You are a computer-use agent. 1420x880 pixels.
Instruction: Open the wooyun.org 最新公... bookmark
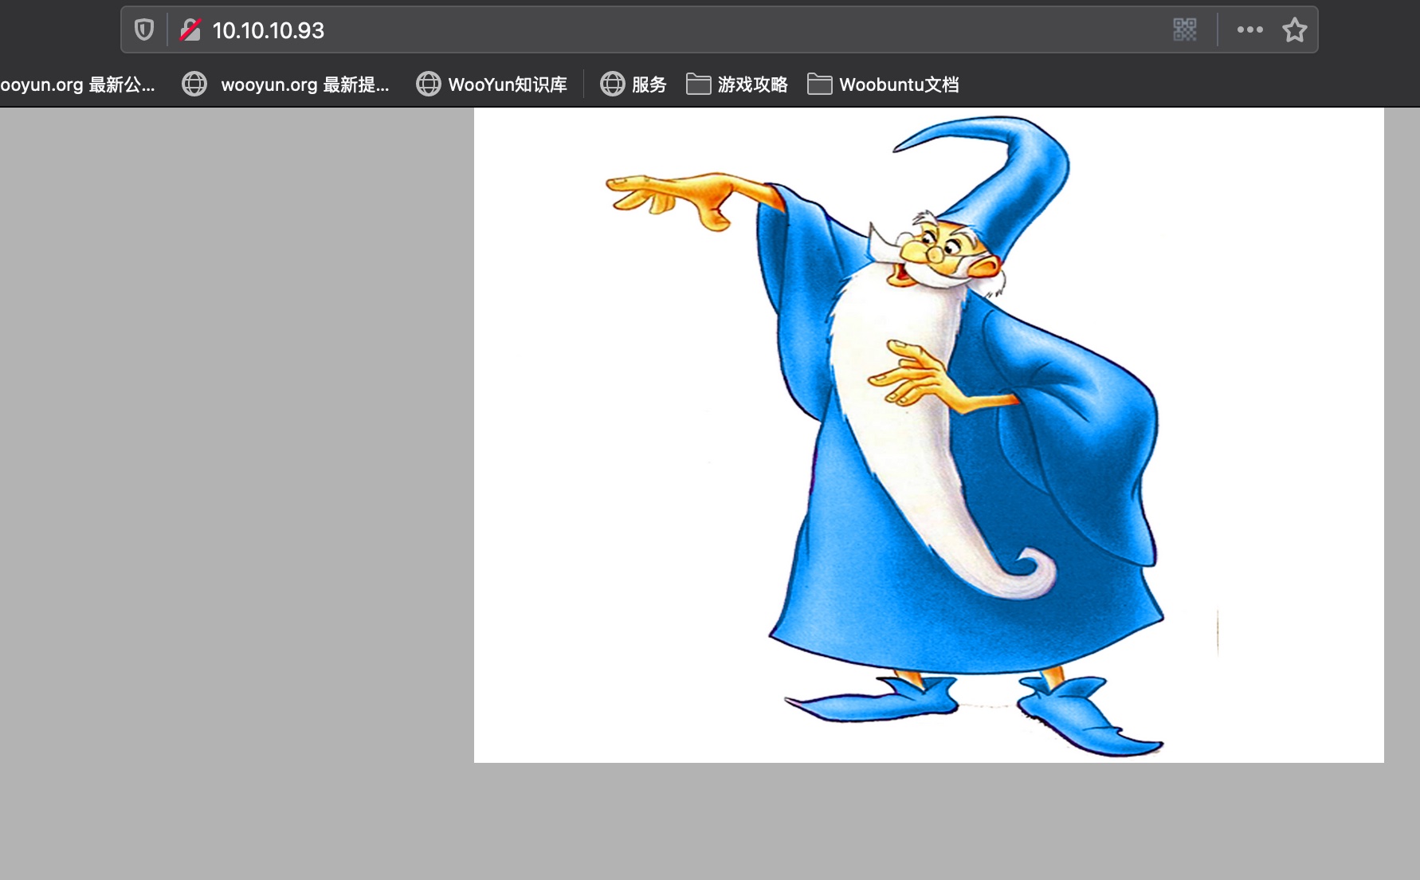78,84
